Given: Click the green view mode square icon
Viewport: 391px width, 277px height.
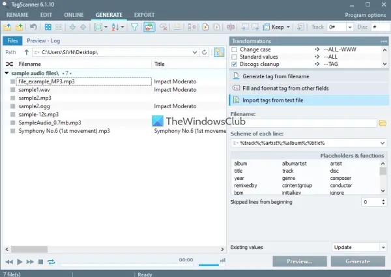Looking at the screenshot, I should (x=98, y=27).
